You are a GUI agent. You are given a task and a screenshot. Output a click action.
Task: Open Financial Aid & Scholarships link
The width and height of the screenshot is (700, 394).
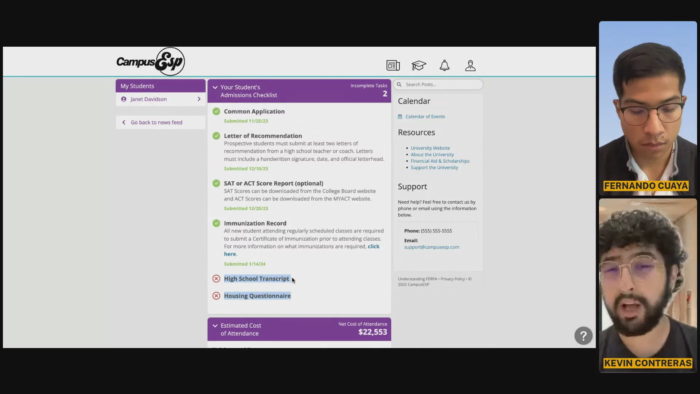(x=440, y=161)
